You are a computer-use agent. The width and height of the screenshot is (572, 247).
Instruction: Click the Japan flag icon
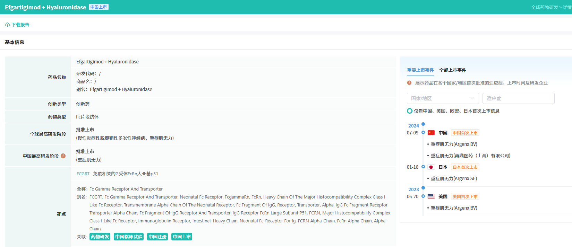(x=431, y=167)
